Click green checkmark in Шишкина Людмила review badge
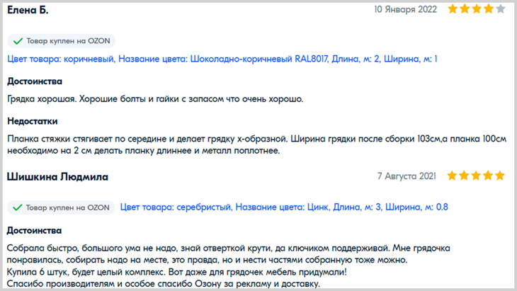The height and width of the screenshot is (291, 517). [17, 207]
